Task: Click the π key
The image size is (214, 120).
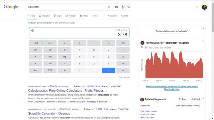Action: pos(35,57)
